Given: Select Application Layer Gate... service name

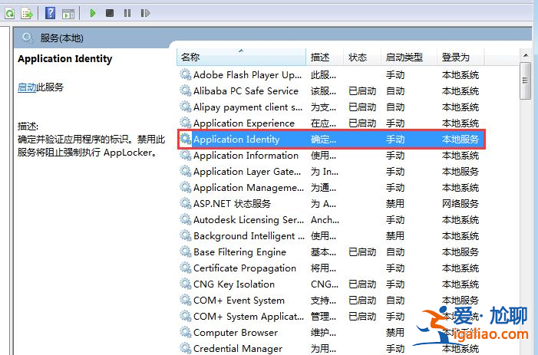Looking at the screenshot, I should 247,171.
